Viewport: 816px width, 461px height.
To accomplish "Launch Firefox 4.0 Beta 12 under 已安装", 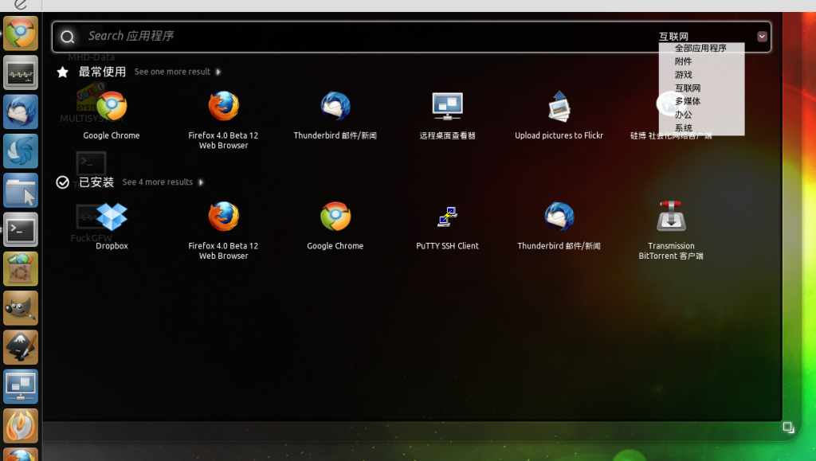I will coord(223,231).
